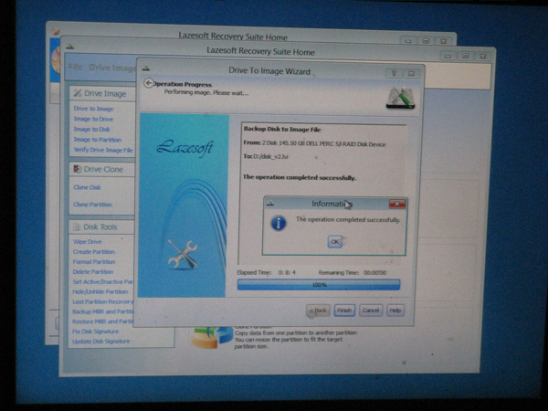Select Format Partition link
The width and height of the screenshot is (548, 411).
click(x=94, y=262)
